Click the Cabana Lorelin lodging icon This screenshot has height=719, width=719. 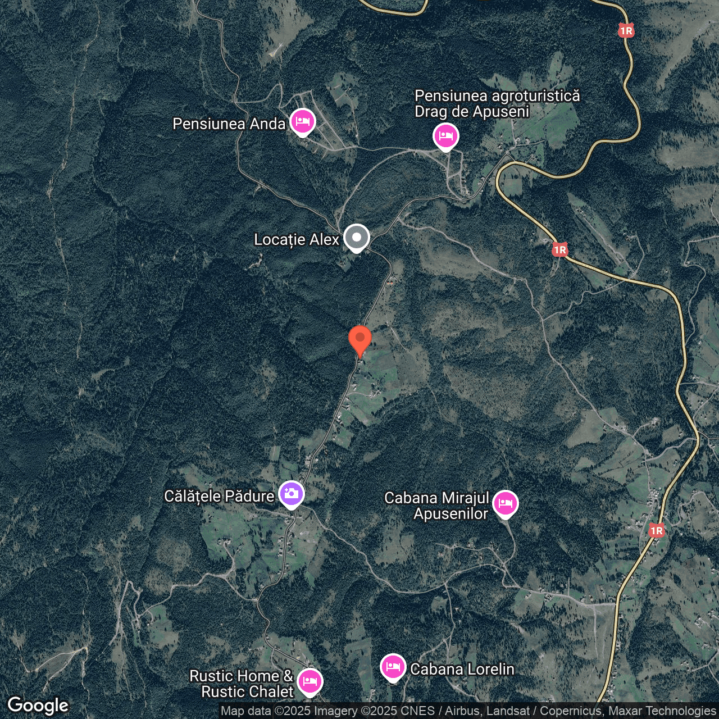coord(393,668)
